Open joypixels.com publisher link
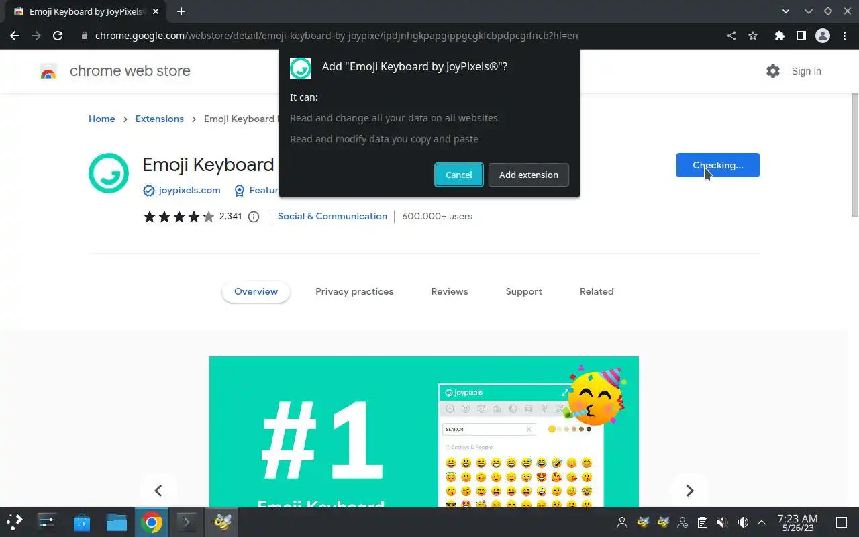The height and width of the screenshot is (537, 859). coord(190,191)
